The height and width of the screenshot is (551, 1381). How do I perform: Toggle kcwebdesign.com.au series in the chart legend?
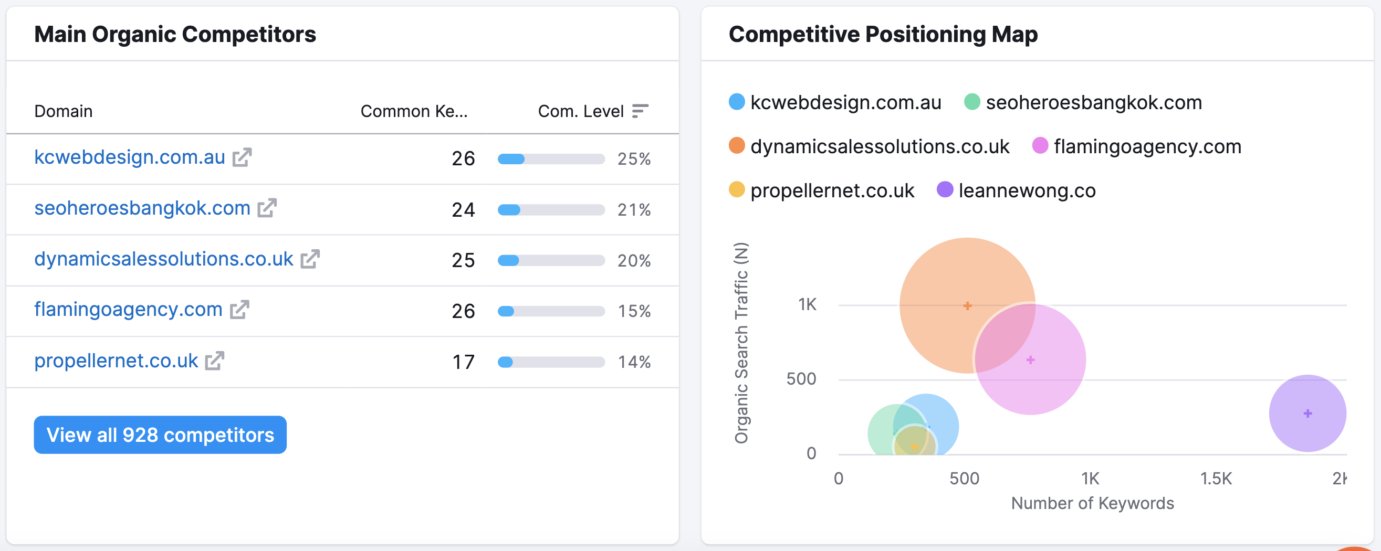pos(737,101)
